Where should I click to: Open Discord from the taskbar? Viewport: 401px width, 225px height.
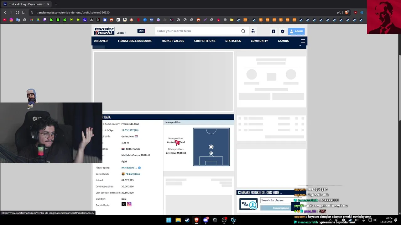(x=206, y=220)
